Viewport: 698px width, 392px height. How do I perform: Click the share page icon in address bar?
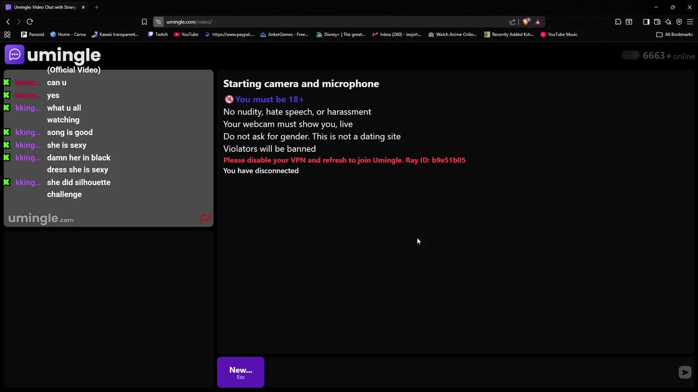[513, 22]
